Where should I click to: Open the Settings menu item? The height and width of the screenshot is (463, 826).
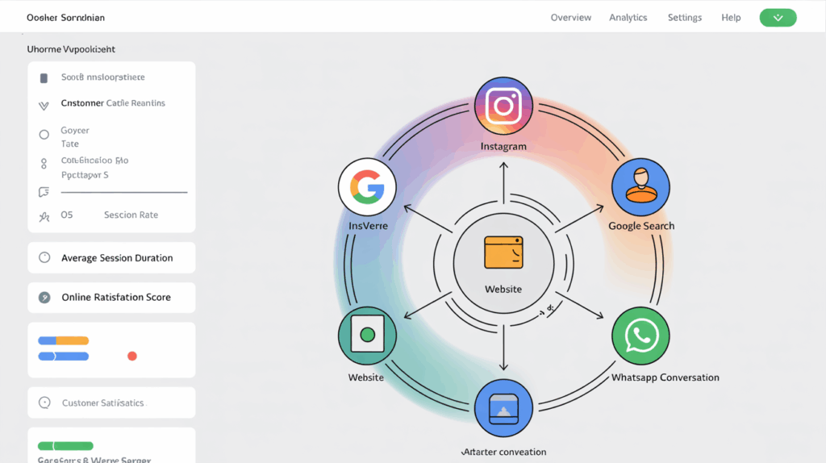pos(684,18)
